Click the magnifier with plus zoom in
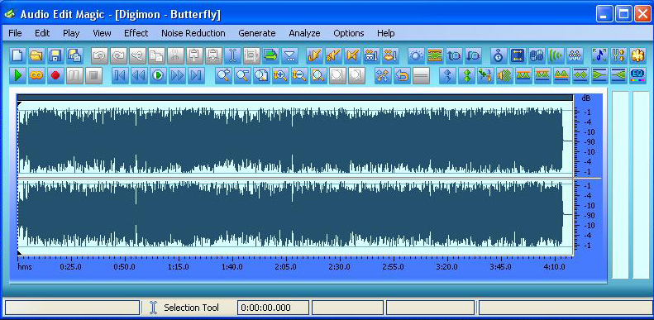654x320 pixels. point(224,75)
